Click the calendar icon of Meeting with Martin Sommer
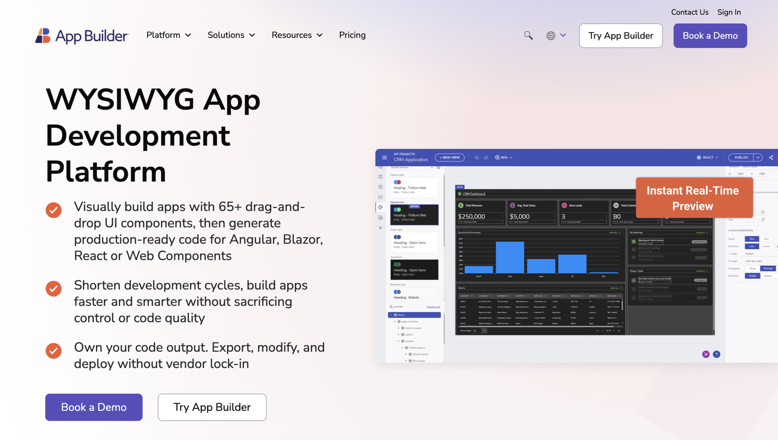The height and width of the screenshot is (440, 778). (x=634, y=241)
